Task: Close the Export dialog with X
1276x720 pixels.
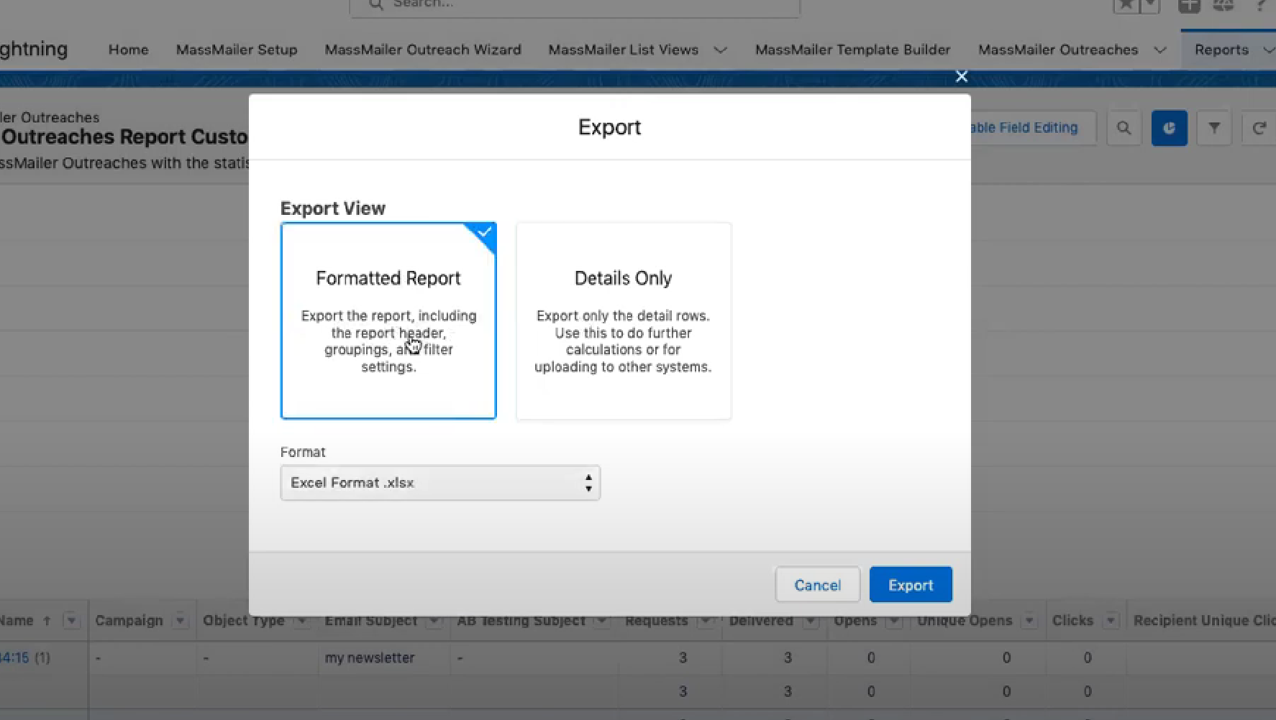Action: point(961,76)
